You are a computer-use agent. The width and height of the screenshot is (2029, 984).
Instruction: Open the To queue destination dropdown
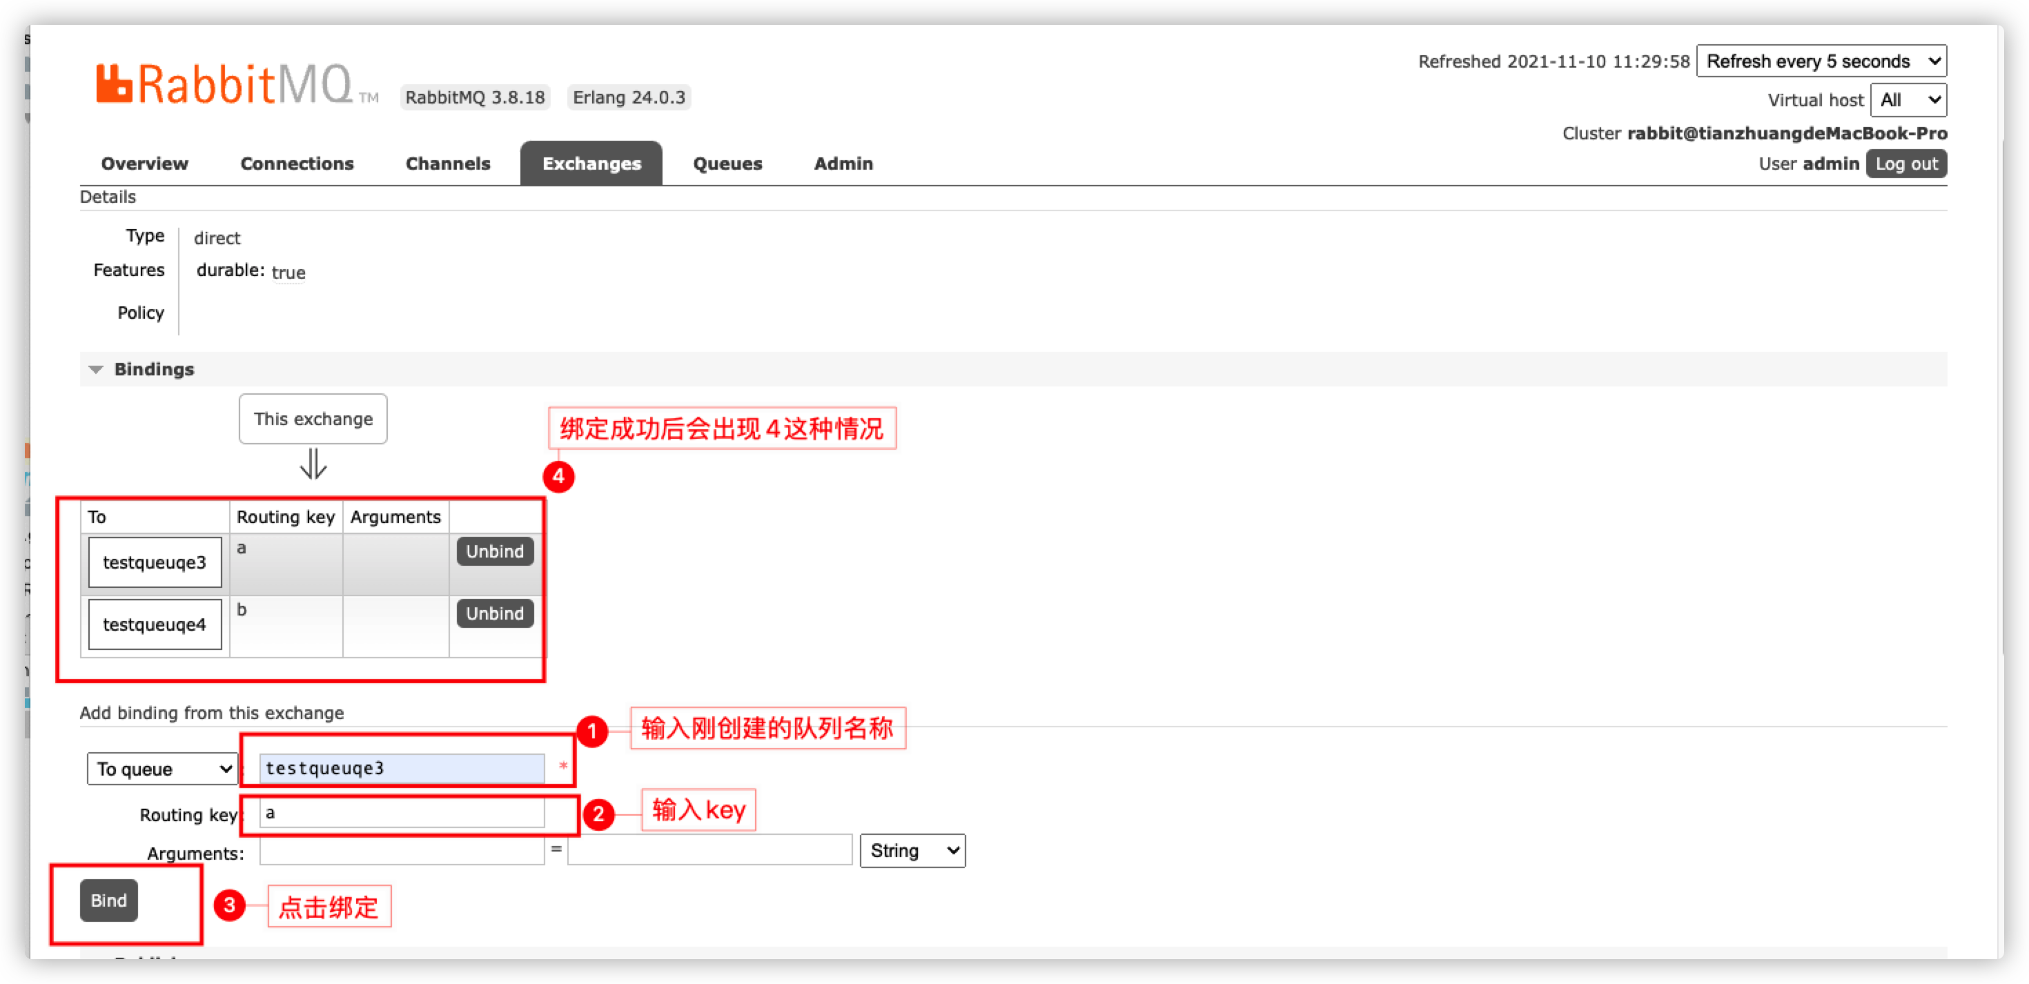point(163,769)
